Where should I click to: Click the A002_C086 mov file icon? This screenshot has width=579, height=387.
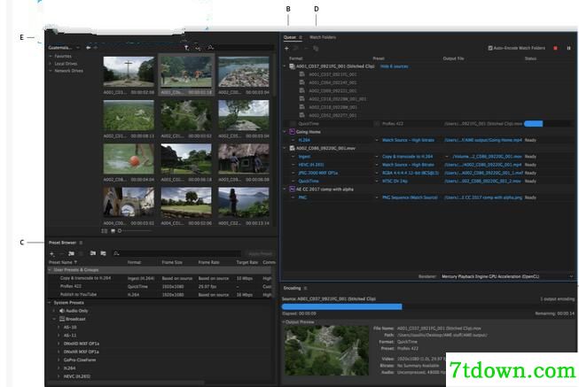pyautogui.click(x=292, y=148)
